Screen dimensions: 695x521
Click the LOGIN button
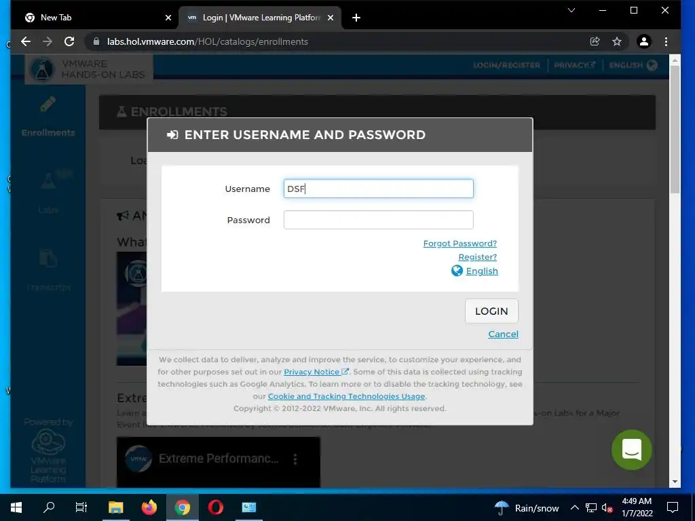[491, 311]
